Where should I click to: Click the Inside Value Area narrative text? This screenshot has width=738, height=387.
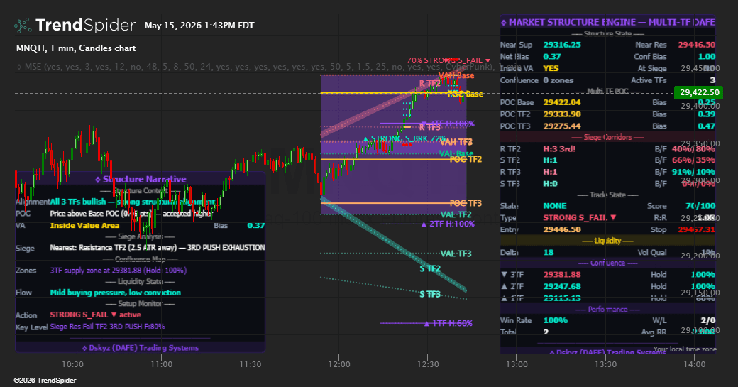[x=84, y=226]
